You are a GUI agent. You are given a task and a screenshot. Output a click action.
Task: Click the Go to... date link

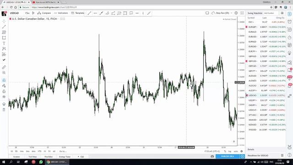[63, 151]
